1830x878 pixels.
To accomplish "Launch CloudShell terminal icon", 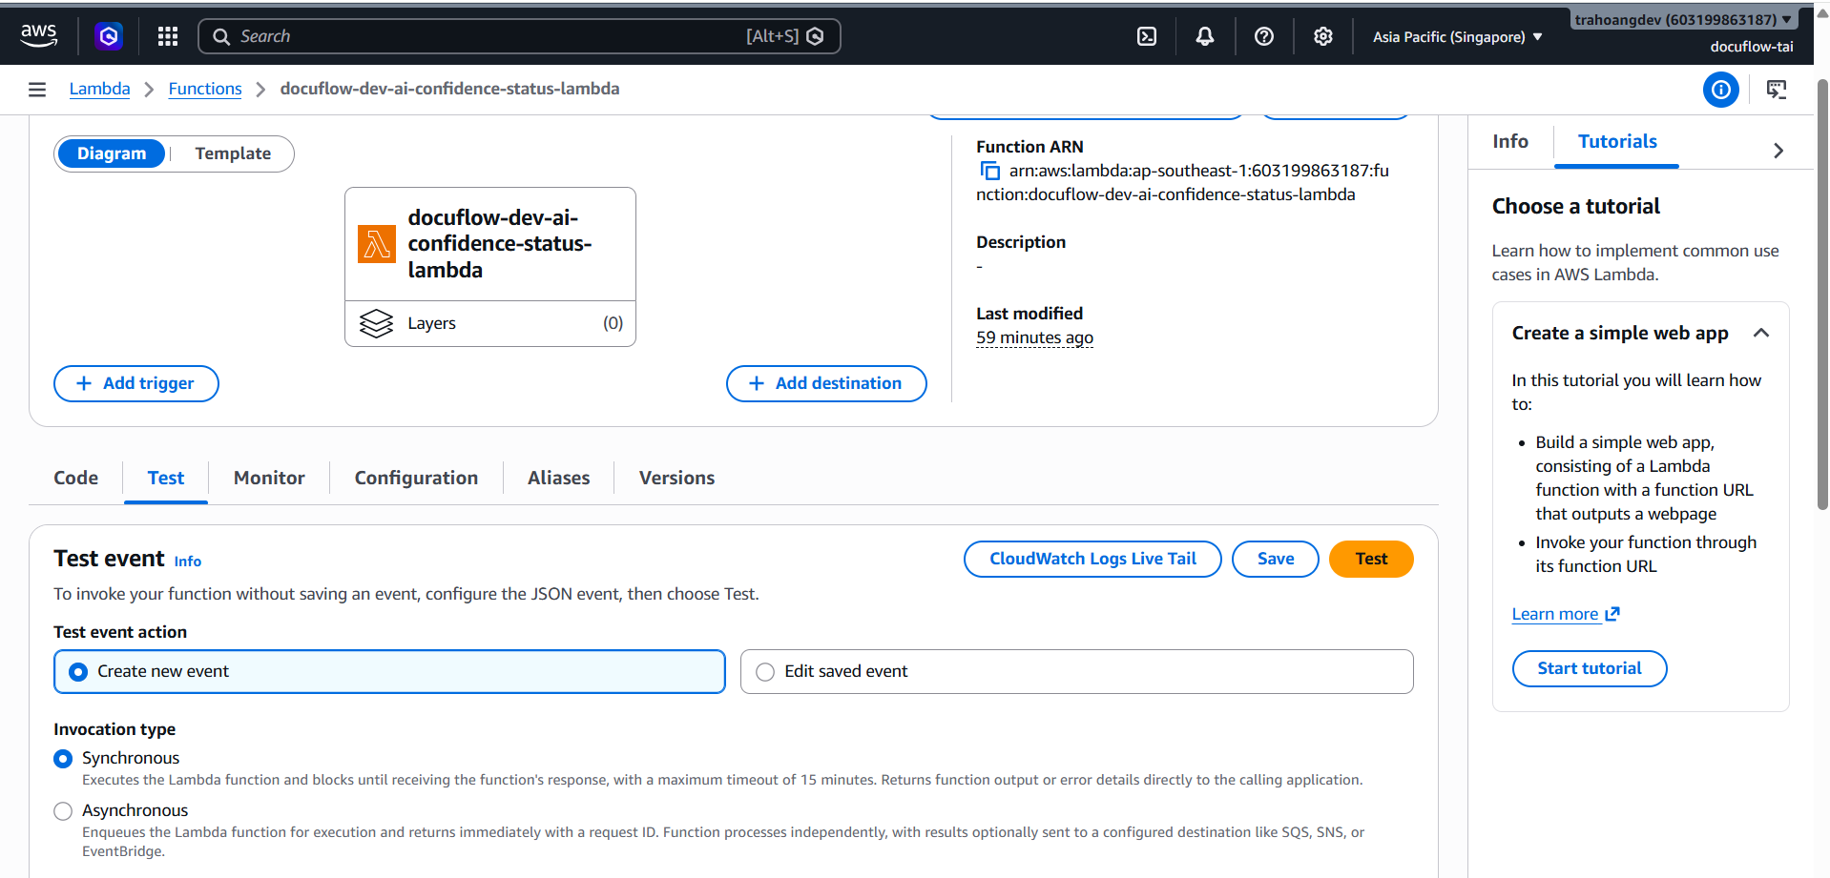I will click(1147, 36).
